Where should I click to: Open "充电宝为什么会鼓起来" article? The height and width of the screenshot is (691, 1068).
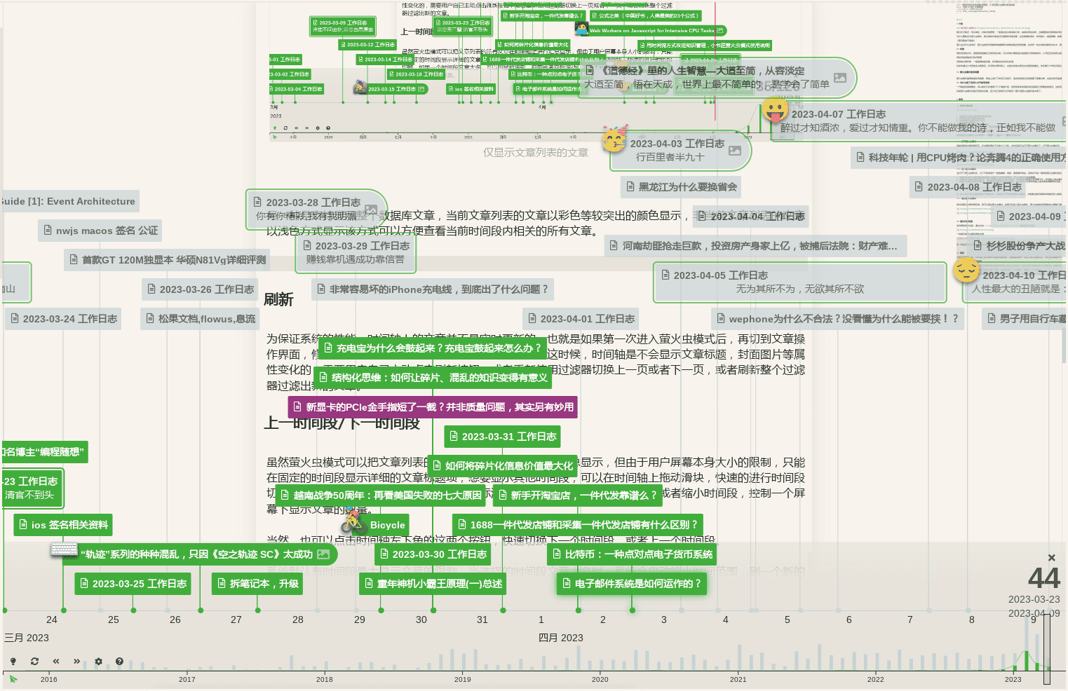point(433,348)
